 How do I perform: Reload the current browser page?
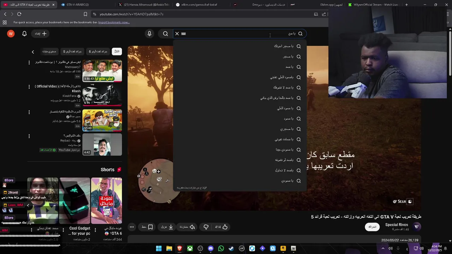pos(19,14)
